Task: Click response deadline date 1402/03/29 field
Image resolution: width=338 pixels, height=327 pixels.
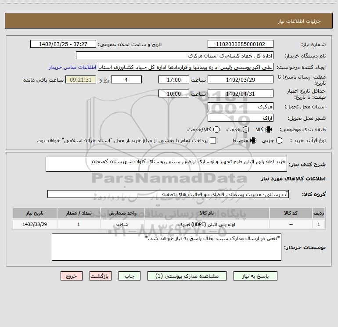Action: pos(241,79)
